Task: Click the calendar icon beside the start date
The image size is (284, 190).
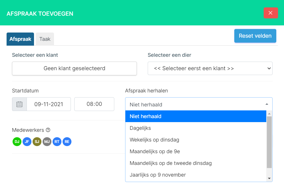Action: 19,104
